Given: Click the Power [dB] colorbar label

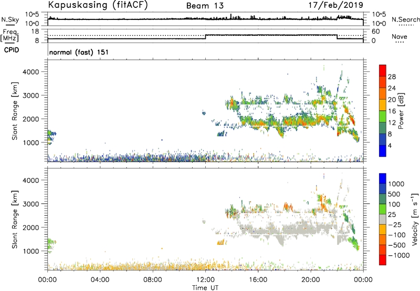Looking at the screenshot, I should tap(401, 111).
